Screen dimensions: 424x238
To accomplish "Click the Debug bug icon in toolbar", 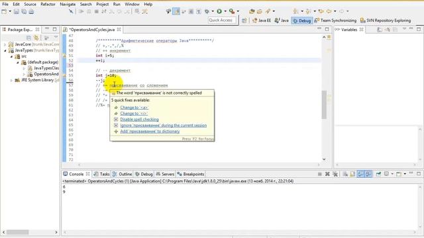I will coord(207,11).
